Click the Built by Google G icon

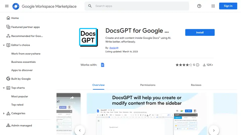coord(8,79)
